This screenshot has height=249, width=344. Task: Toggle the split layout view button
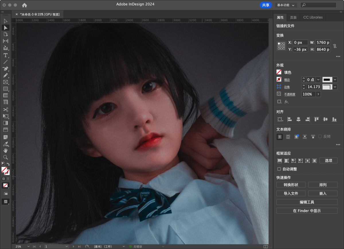[x=266, y=246]
